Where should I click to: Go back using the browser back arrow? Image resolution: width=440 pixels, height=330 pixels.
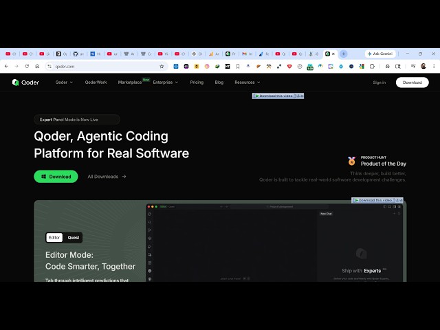[x=6, y=66]
